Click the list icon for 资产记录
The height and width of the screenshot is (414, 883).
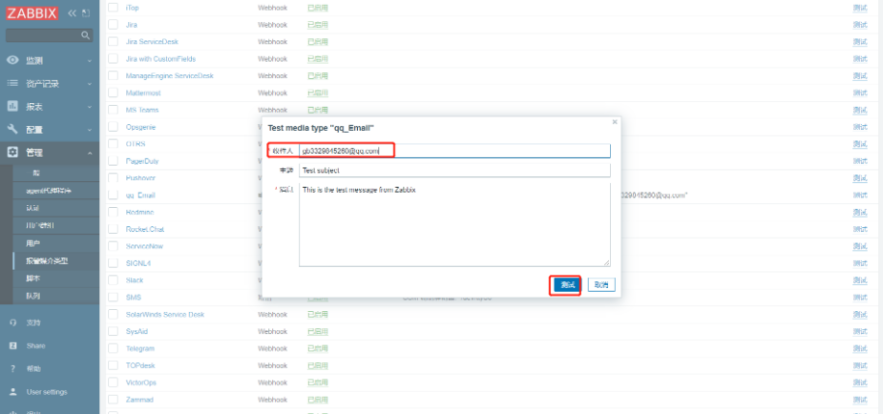12,83
